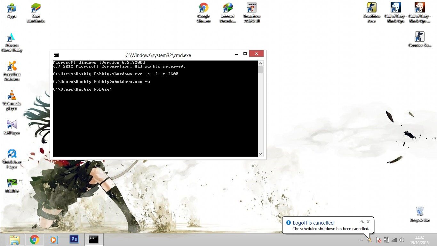
Task: Open Photoshop from the taskbar
Action: [x=74, y=240]
